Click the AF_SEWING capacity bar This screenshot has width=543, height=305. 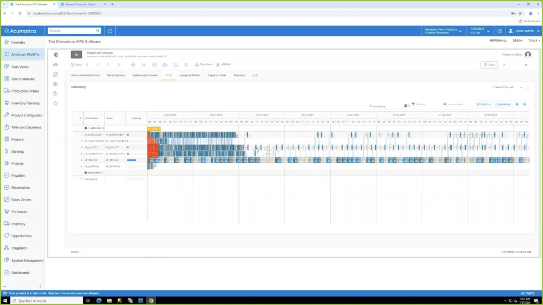132,160
